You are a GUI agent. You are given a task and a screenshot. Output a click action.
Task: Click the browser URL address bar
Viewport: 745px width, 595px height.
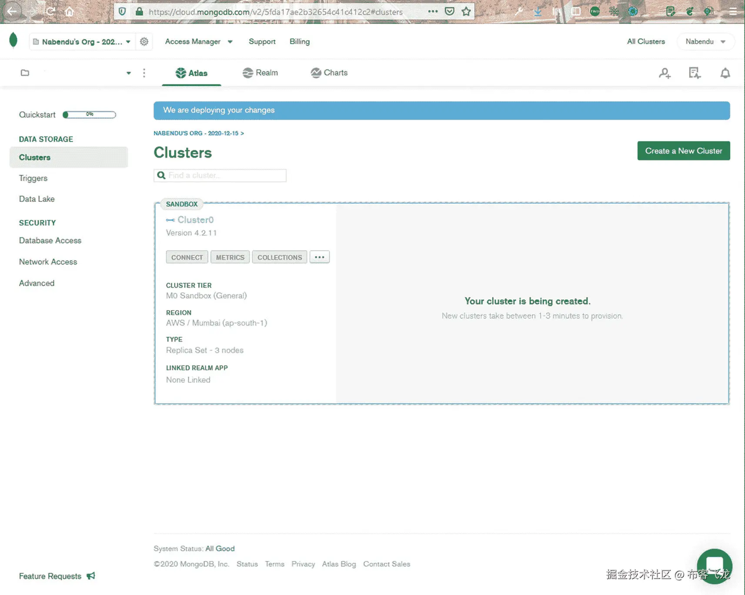tap(276, 12)
